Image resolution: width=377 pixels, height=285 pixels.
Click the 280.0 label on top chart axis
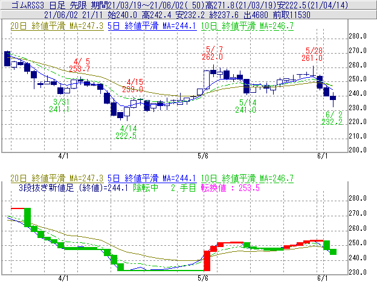coord(358,36)
